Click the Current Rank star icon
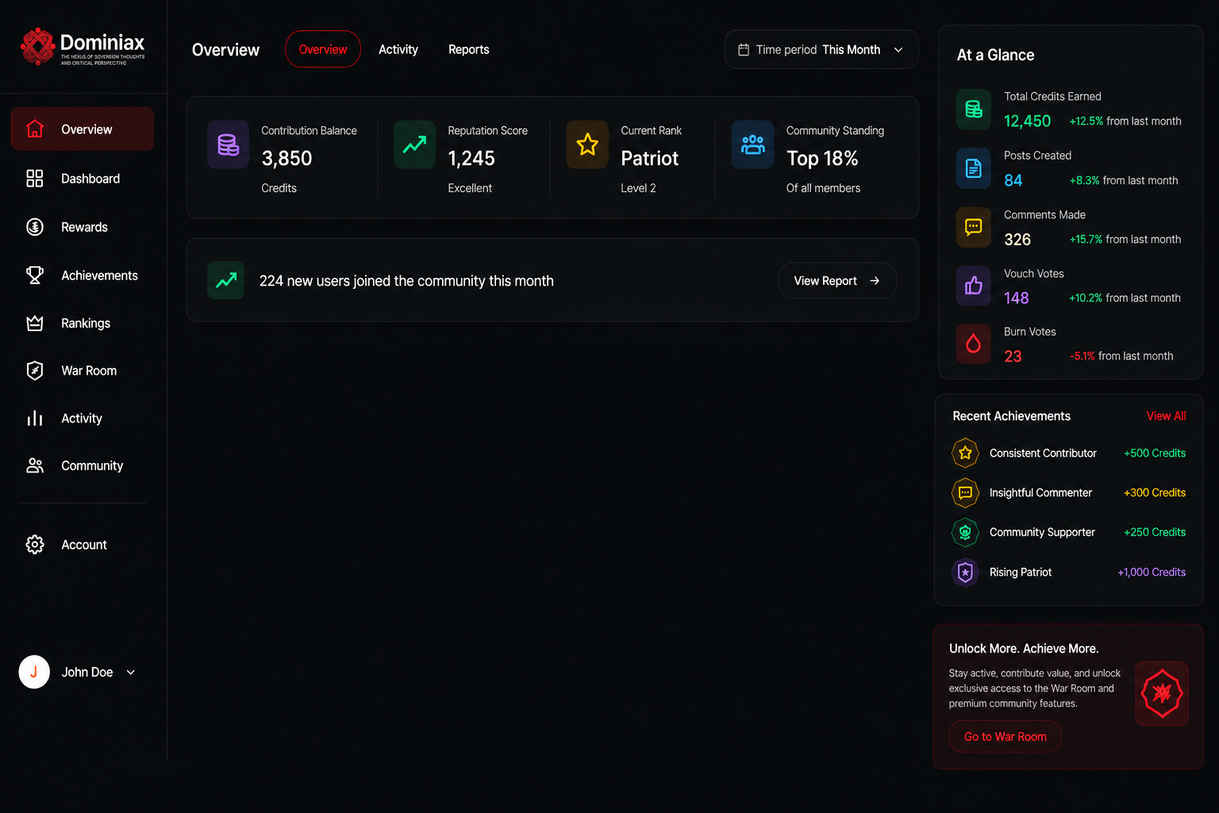Viewport: 1219px width, 813px height. click(587, 144)
